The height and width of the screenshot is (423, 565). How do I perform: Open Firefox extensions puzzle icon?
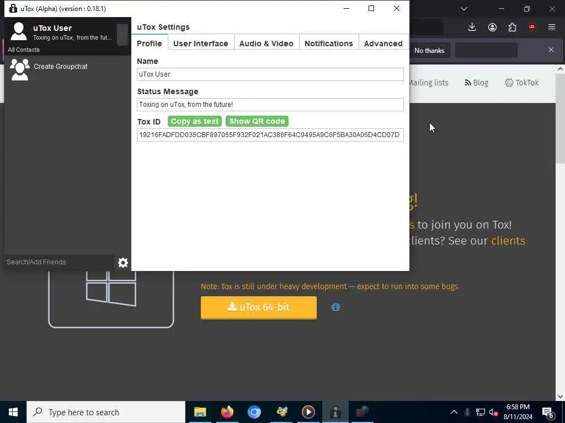(512, 27)
